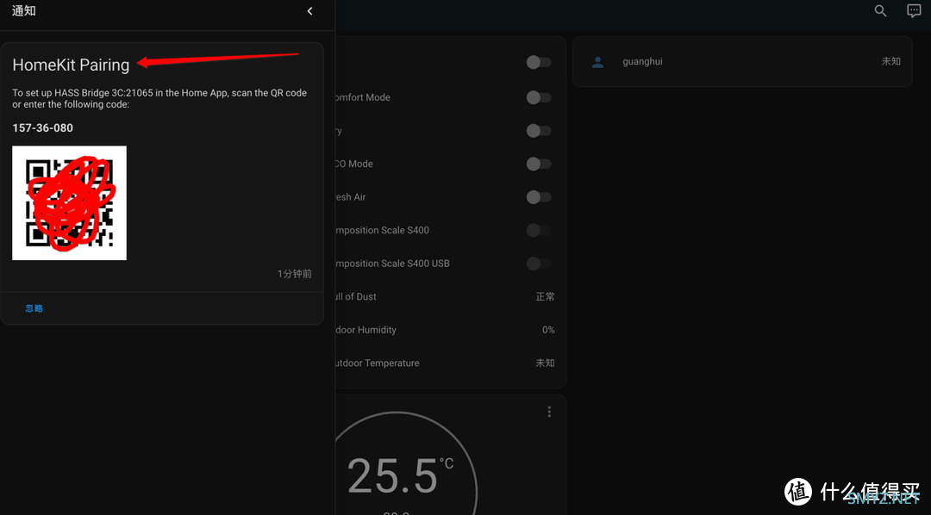Click Outdoor Temperature value 未知
Viewport: 931px width, 515px height.
point(545,363)
